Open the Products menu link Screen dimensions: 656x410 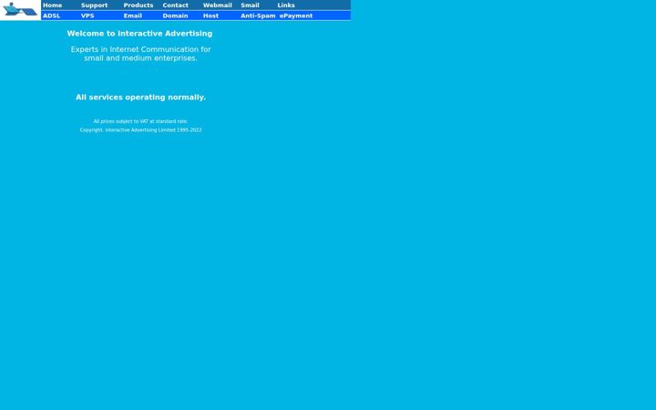click(138, 5)
